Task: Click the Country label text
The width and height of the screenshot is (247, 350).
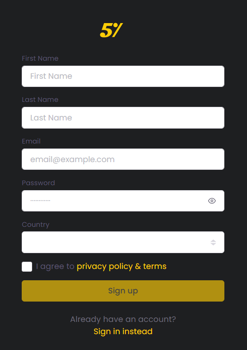Action: point(36,224)
